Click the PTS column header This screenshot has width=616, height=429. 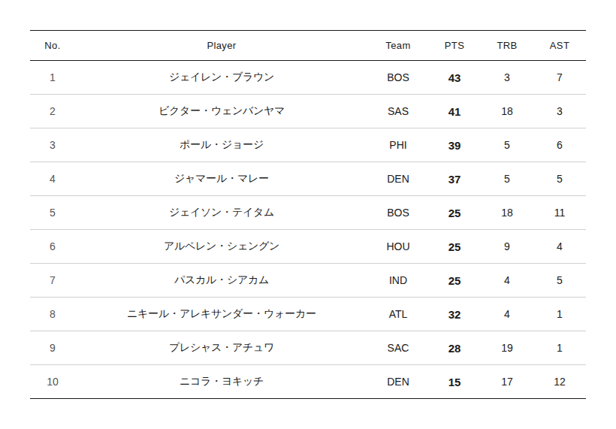click(x=454, y=46)
